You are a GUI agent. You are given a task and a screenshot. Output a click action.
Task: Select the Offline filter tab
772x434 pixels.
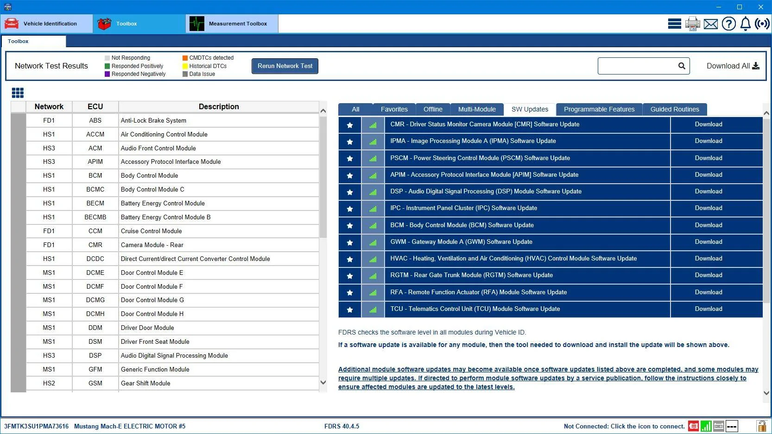tap(433, 110)
